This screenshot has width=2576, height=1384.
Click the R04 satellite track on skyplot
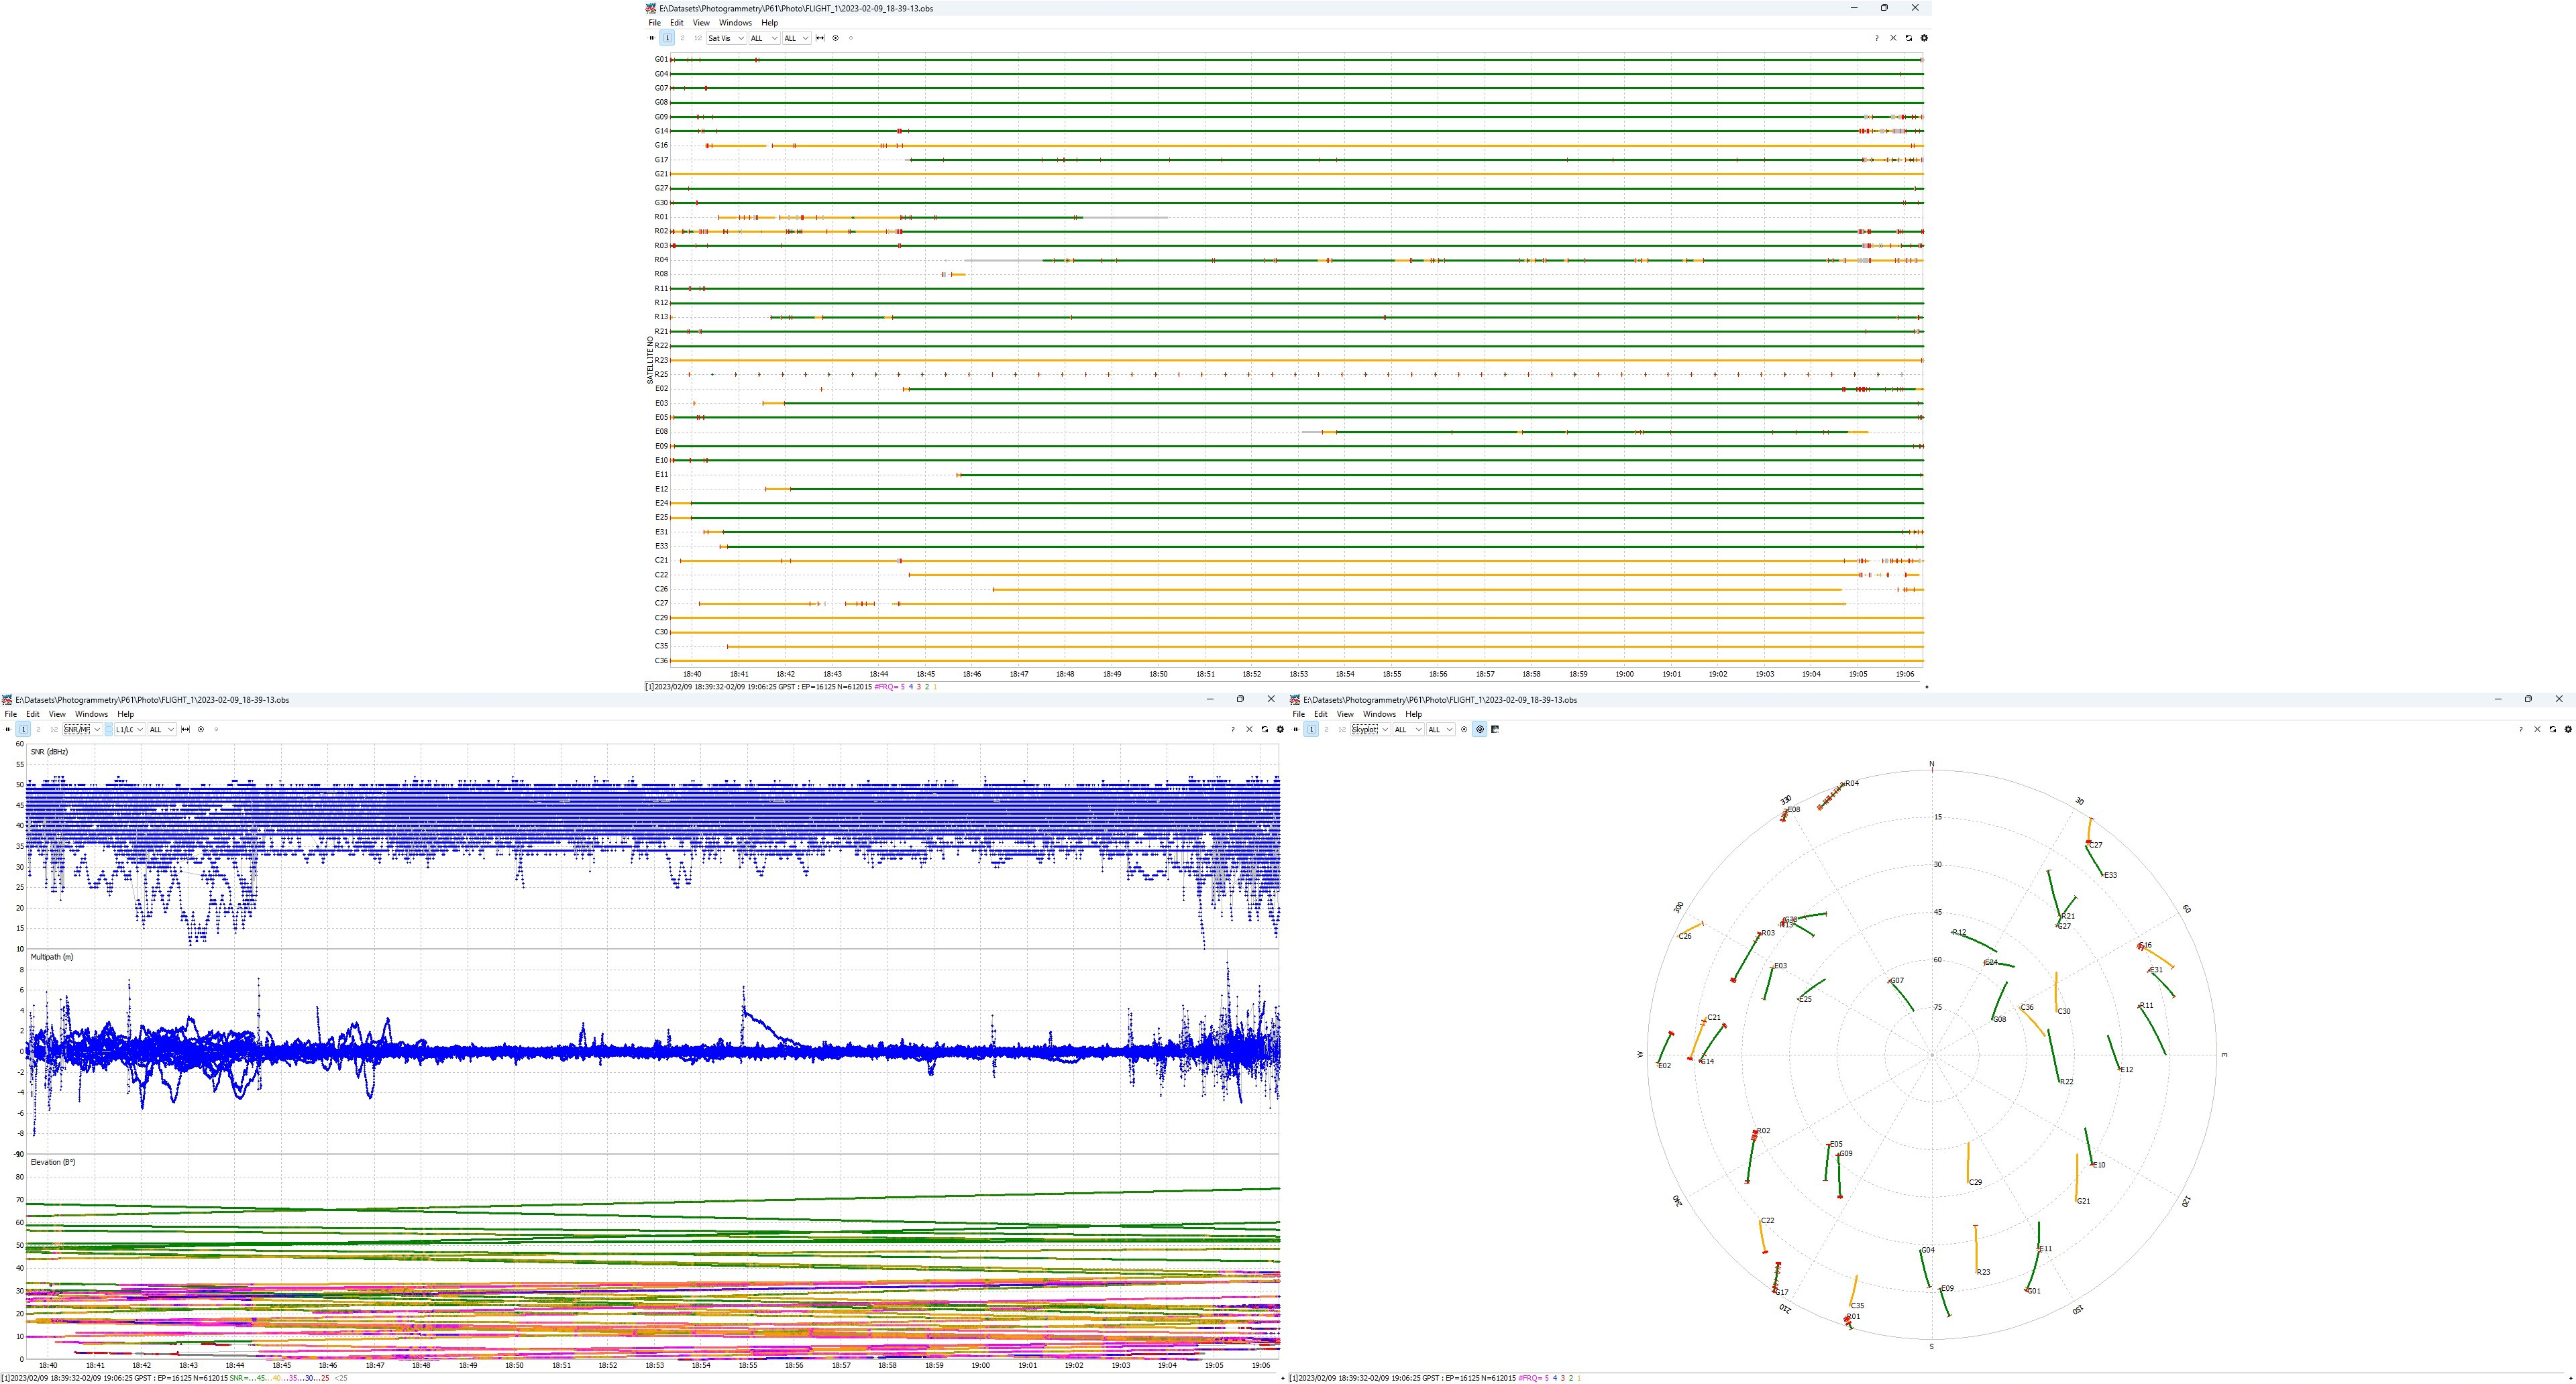[x=1831, y=797]
